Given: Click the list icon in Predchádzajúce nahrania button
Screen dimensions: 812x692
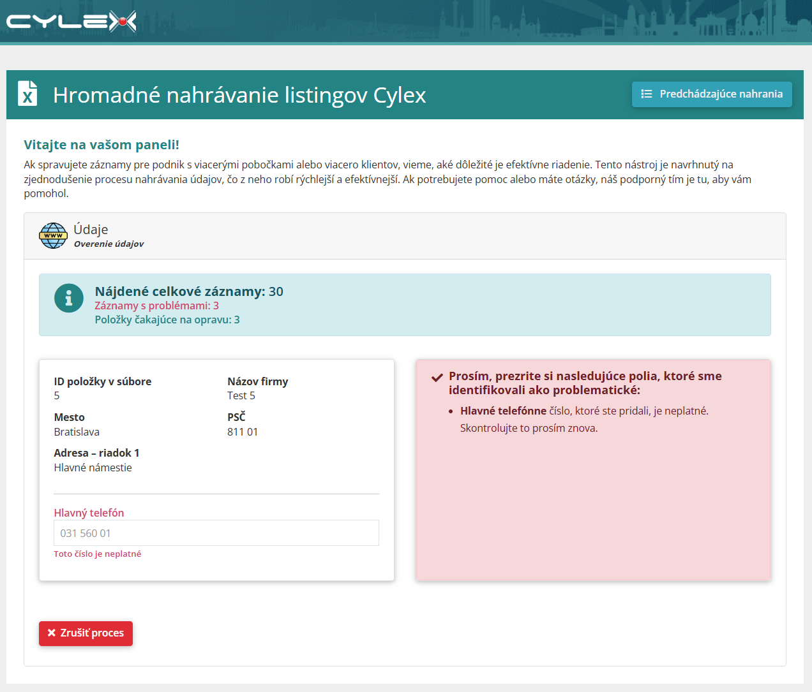Looking at the screenshot, I should [647, 94].
